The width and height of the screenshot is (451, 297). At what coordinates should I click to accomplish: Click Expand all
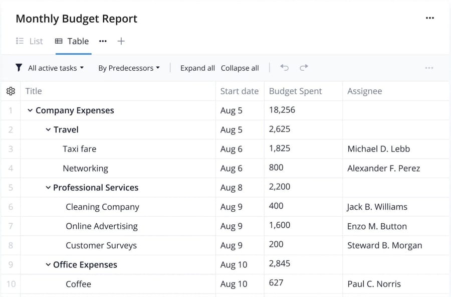(197, 67)
